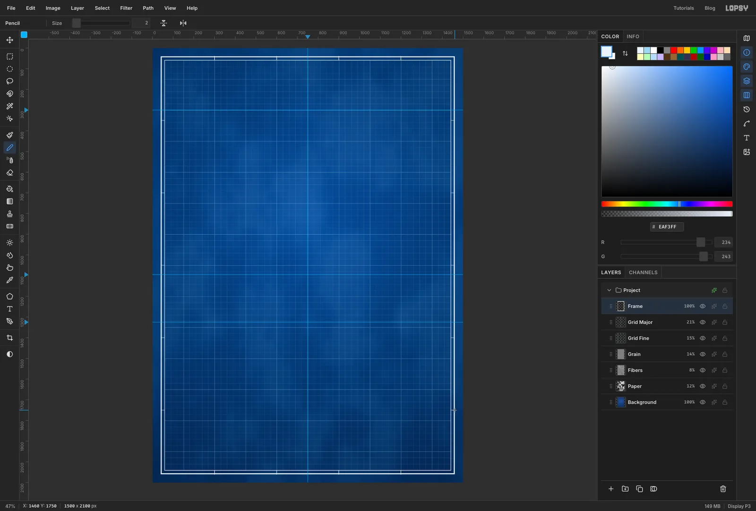Image resolution: width=756 pixels, height=511 pixels.
Task: Hide the Grid Major layer
Action: (x=703, y=322)
